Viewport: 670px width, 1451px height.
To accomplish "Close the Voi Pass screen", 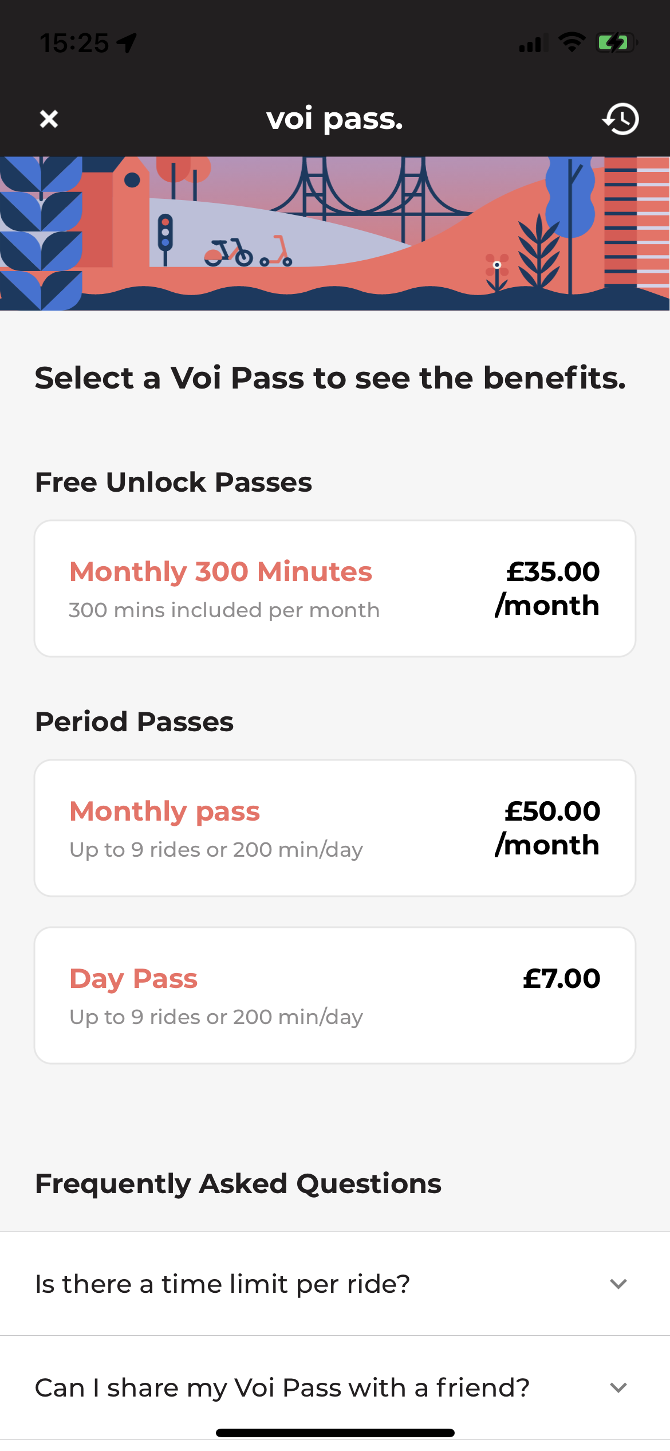I will point(49,119).
